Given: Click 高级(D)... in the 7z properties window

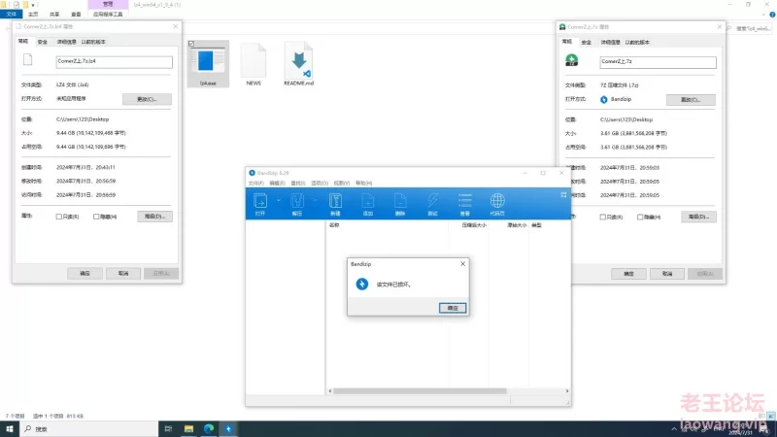Looking at the screenshot, I should [698, 217].
